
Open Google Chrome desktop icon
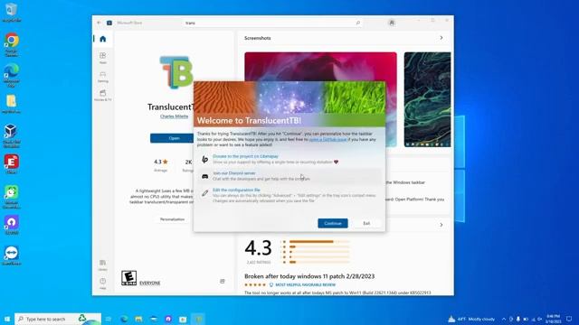point(12,44)
